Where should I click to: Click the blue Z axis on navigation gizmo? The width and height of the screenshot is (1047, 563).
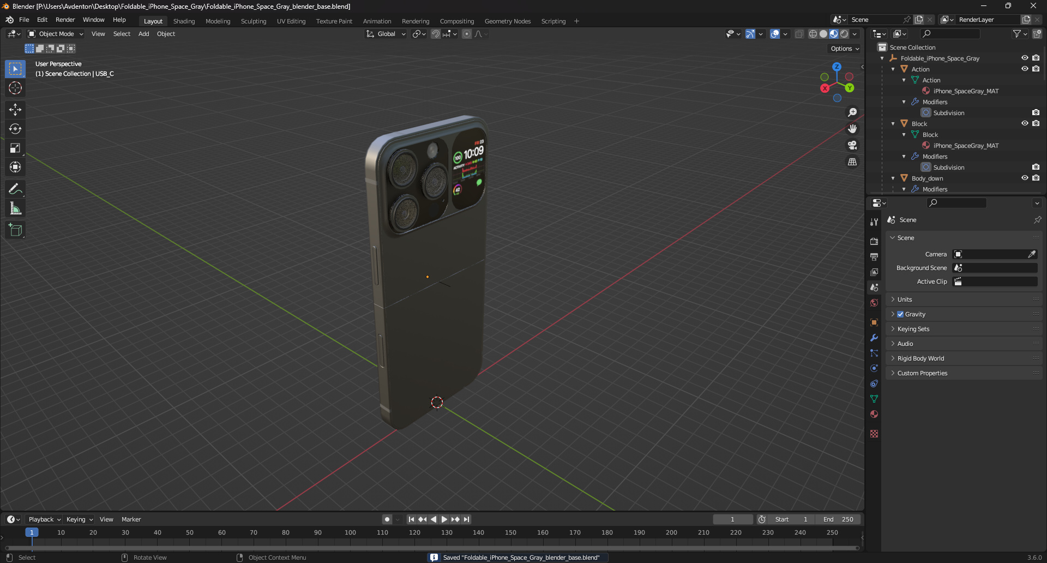coord(837,67)
